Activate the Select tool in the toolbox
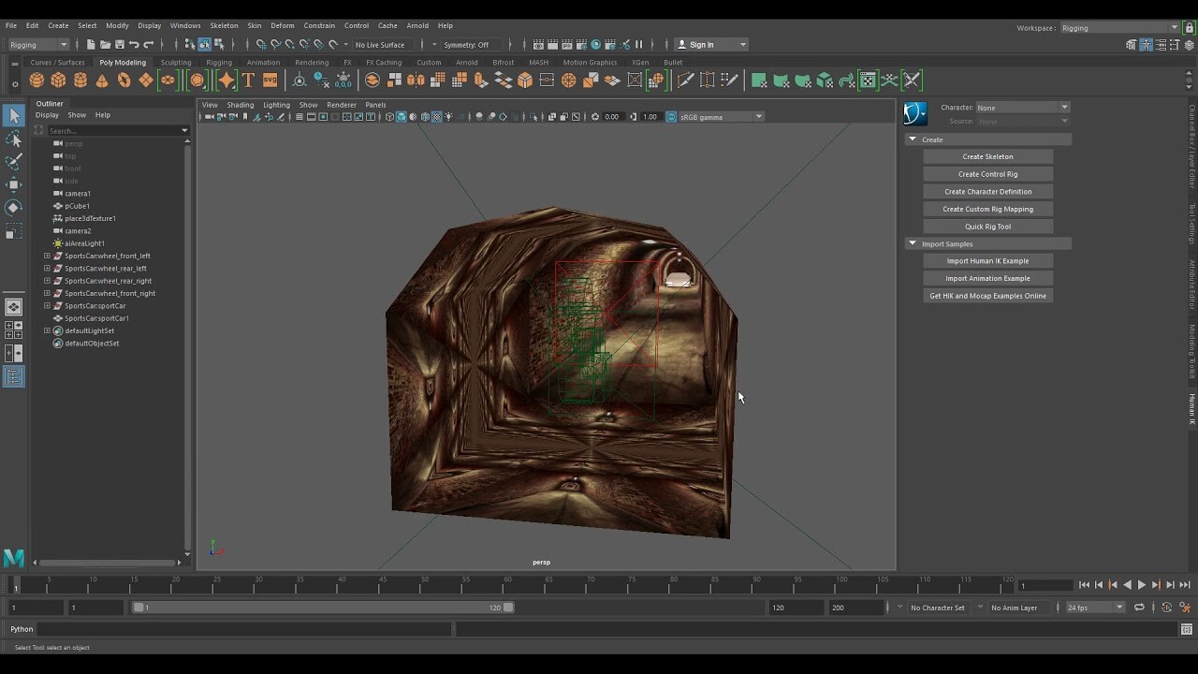 coord(13,114)
